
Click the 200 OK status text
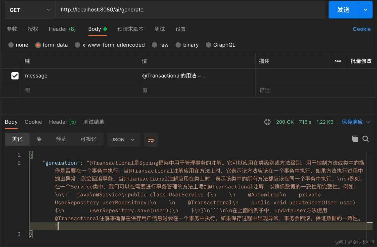click(285, 122)
